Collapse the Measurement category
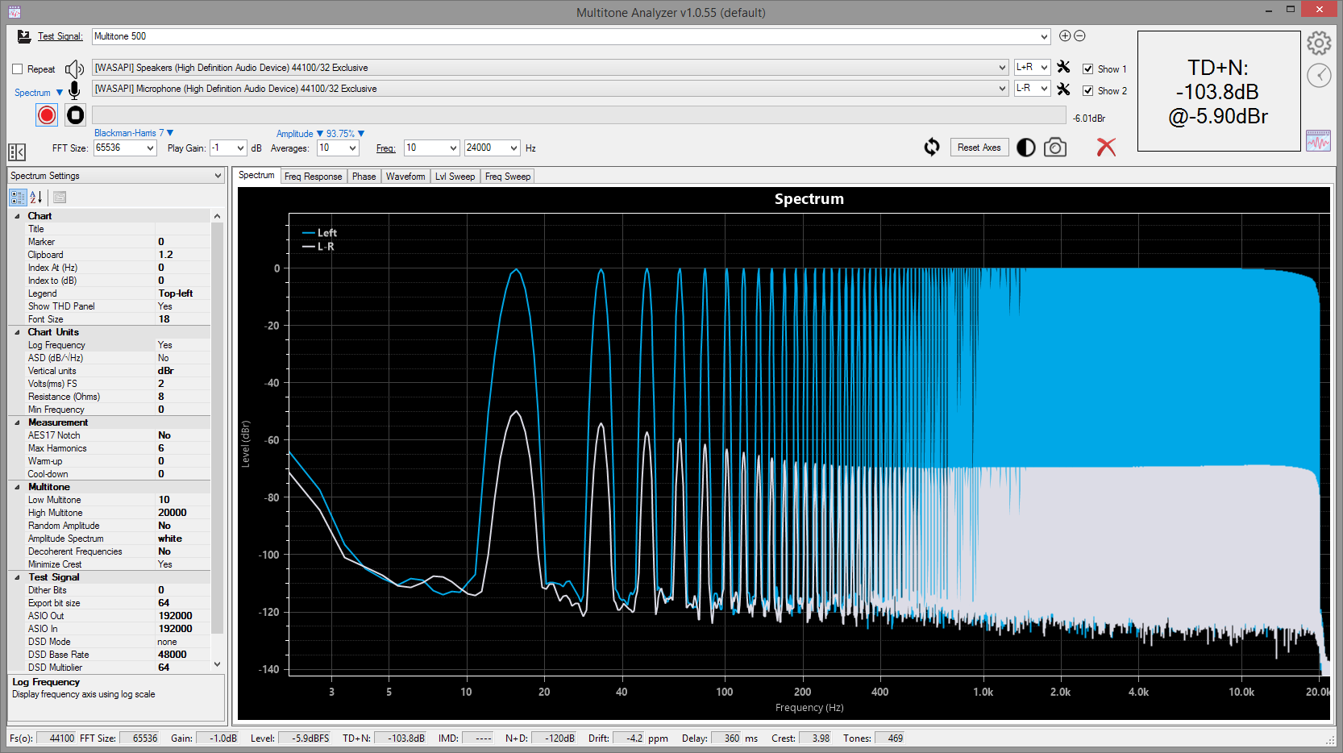This screenshot has height=753, width=1343. (x=17, y=422)
